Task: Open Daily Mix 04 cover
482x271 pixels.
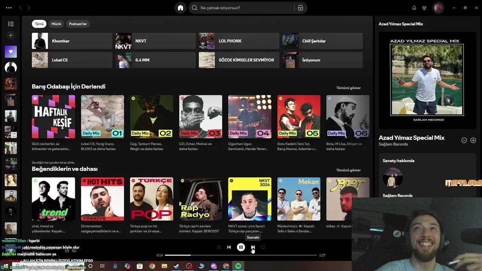Action: 250,117
